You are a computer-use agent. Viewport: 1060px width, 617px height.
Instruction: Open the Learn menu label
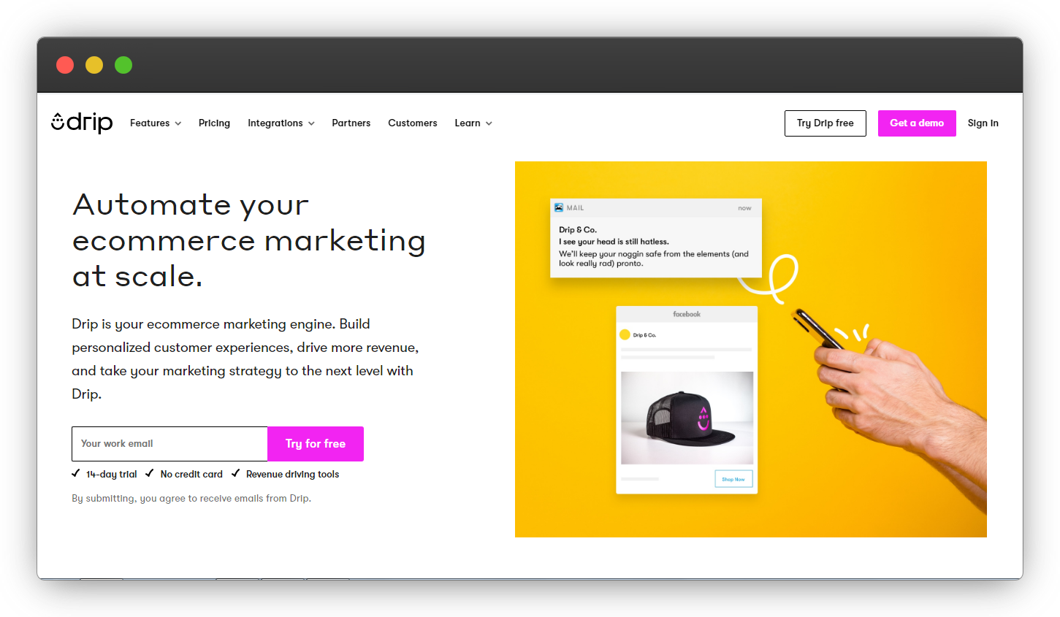pyautogui.click(x=468, y=123)
